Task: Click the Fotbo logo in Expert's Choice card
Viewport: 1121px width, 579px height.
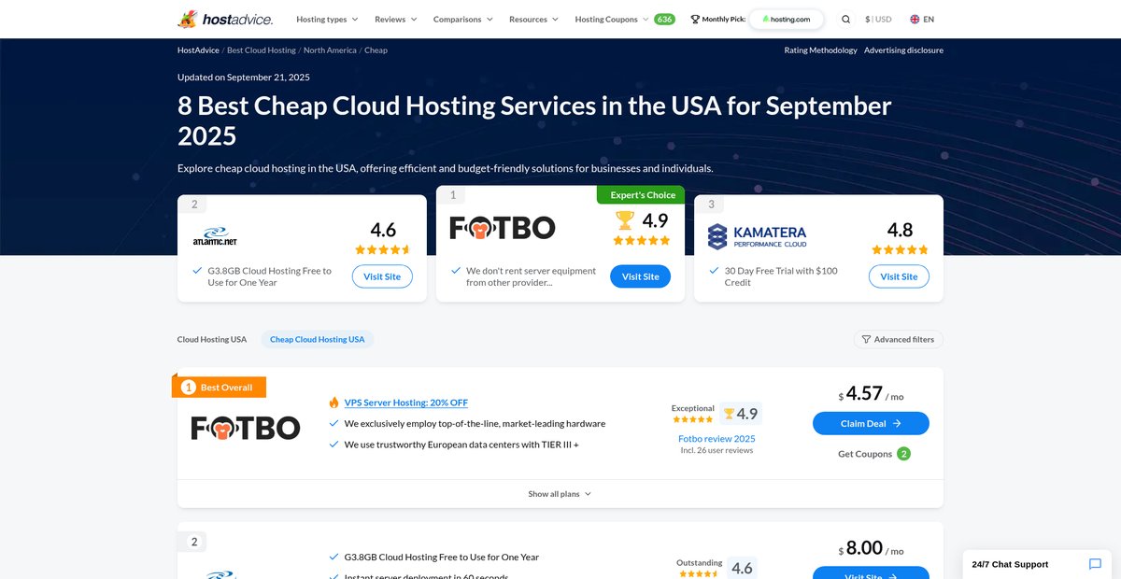Action: click(x=503, y=228)
